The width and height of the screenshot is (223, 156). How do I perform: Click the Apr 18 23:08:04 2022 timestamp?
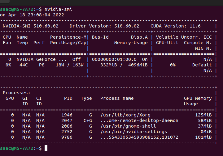tap(36, 15)
